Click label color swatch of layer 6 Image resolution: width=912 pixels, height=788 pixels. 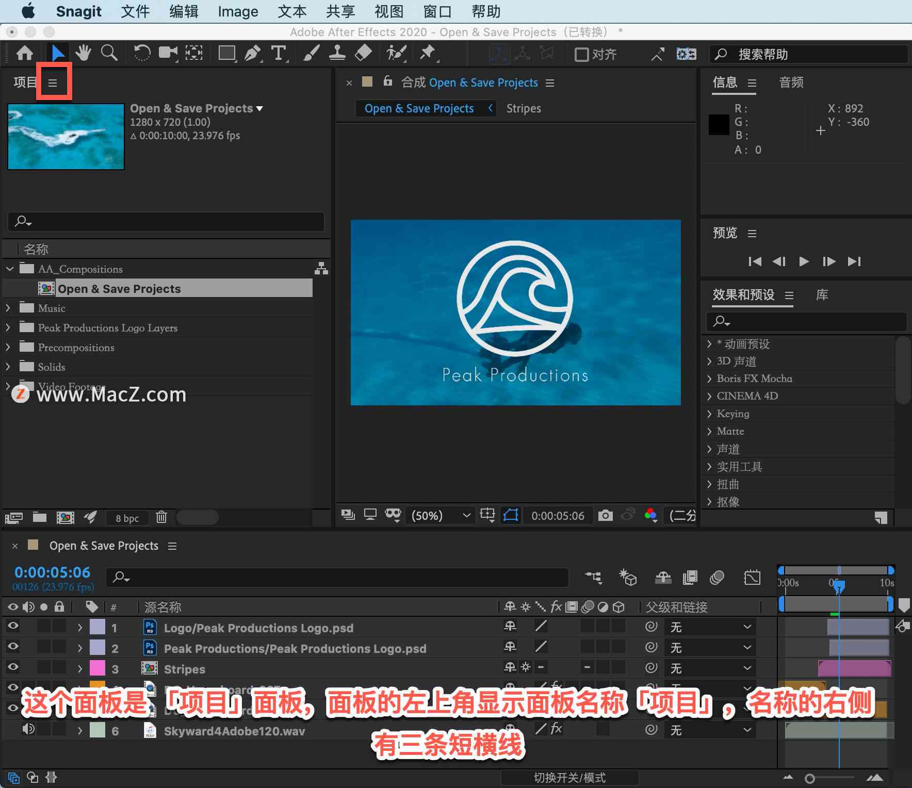(97, 730)
